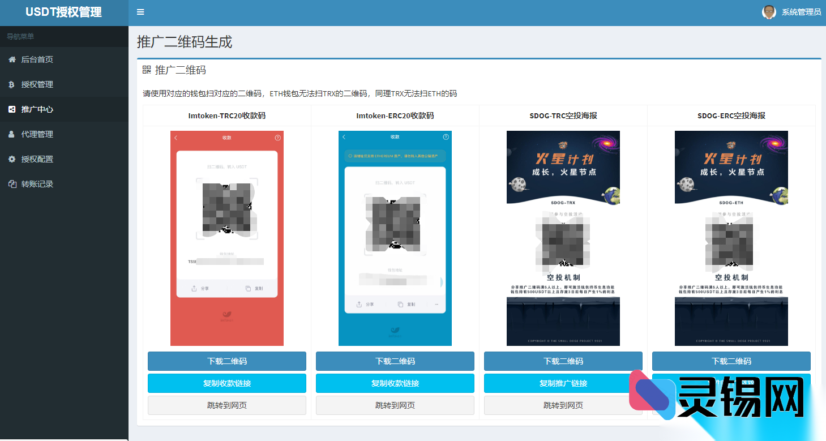
Task: Click 复制推广链接 under SDOG-TRC空投海报
Action: 563,383
